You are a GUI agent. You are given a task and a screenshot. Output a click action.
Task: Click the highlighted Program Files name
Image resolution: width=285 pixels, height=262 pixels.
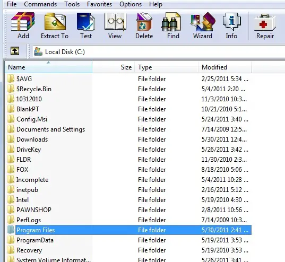pos(36,230)
